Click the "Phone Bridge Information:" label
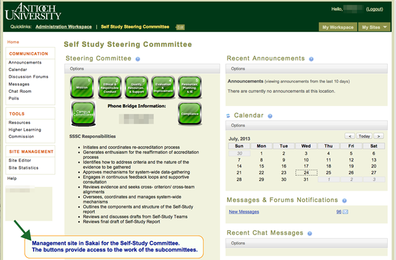 136,106
